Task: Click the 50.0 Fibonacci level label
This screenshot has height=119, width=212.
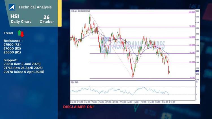Action: pyautogui.click(x=192, y=45)
